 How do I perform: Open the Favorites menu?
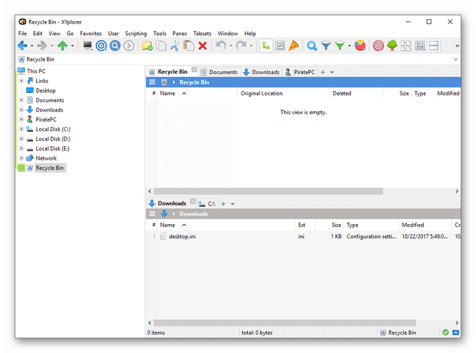pos(90,33)
